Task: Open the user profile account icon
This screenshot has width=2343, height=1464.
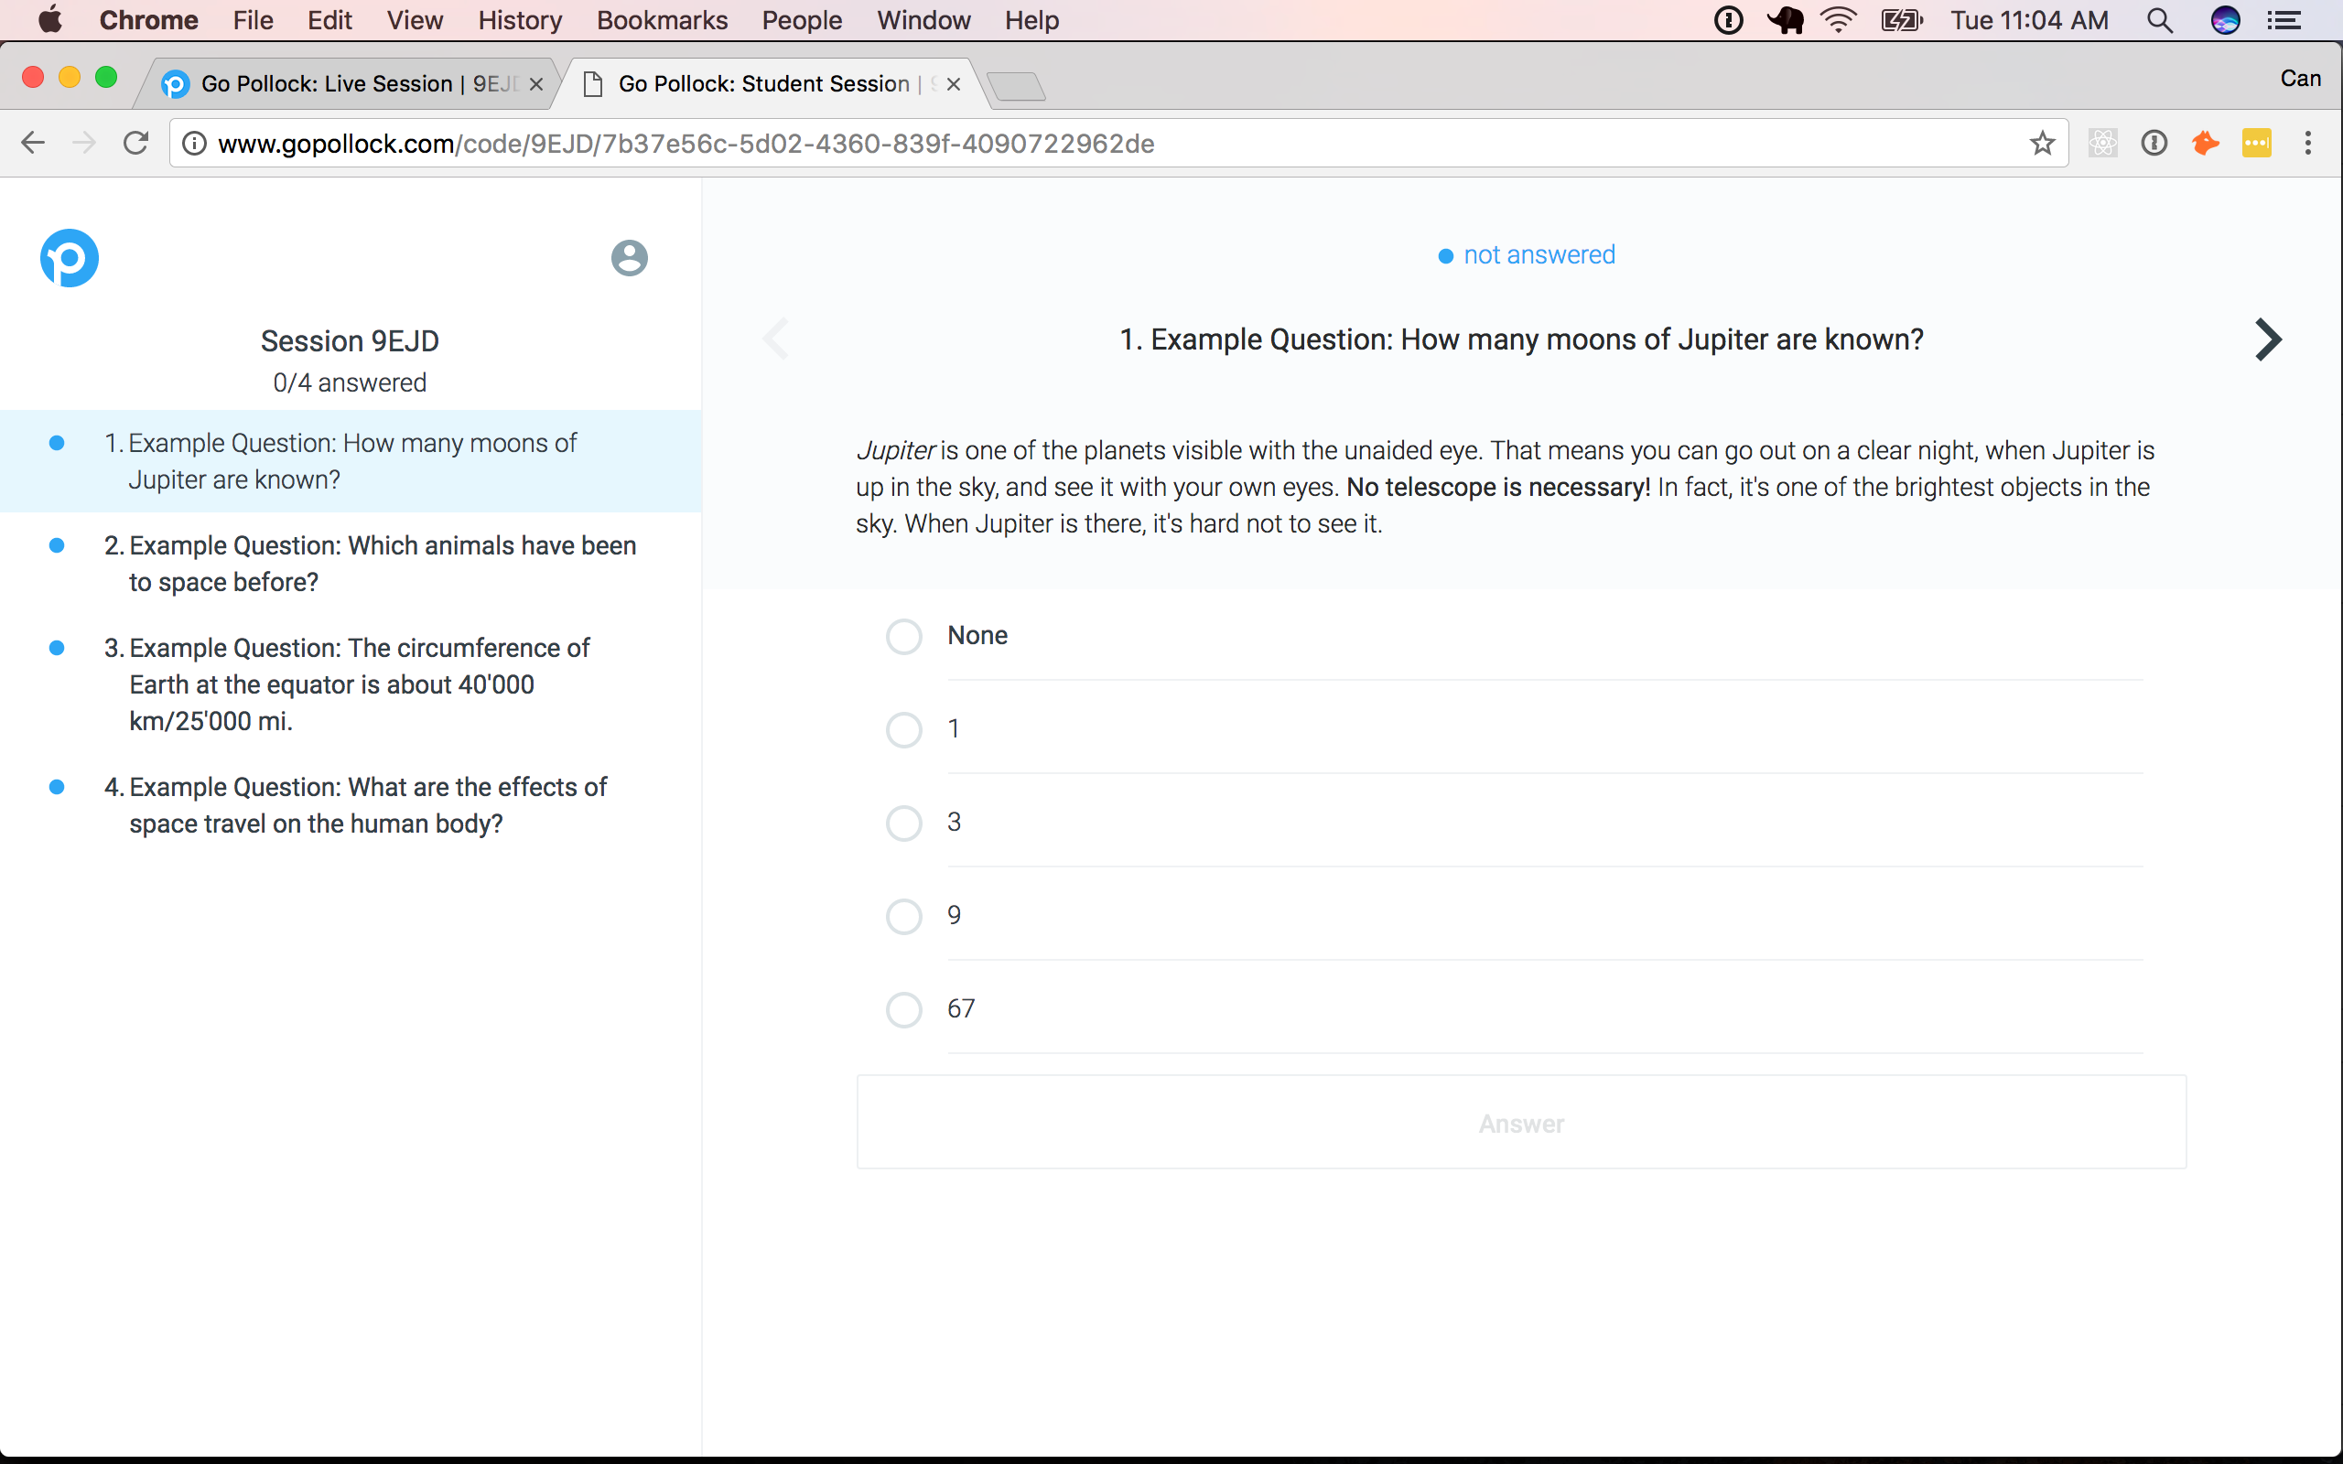Action: [629, 257]
